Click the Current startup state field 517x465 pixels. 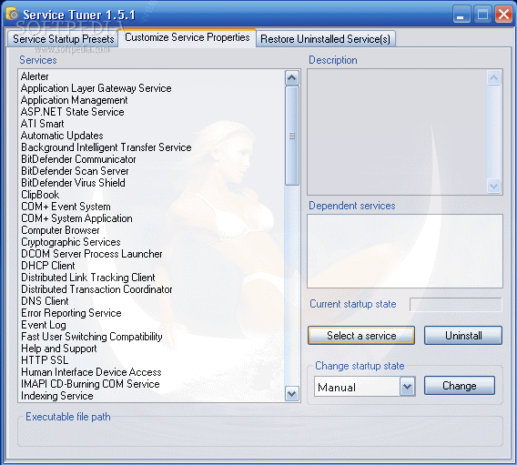click(x=456, y=304)
